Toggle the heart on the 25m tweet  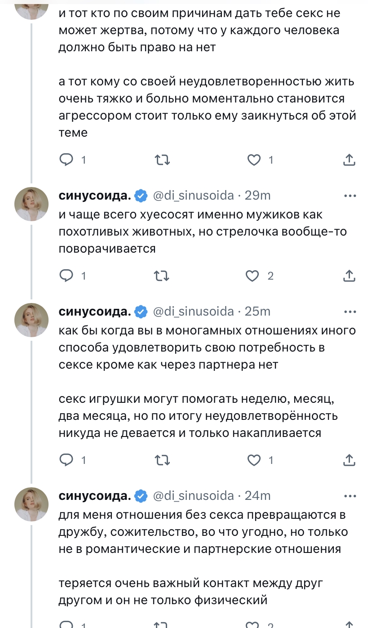coord(255,460)
